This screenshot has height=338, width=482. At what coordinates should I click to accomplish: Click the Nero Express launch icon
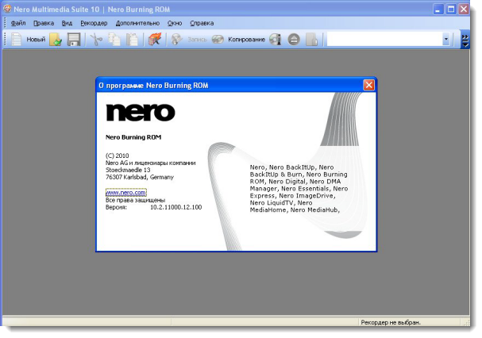pyautogui.click(x=155, y=40)
